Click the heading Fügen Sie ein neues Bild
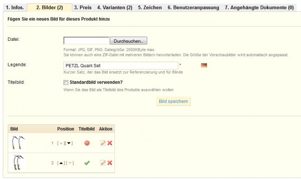This screenshot has height=179, width=301. (58, 19)
